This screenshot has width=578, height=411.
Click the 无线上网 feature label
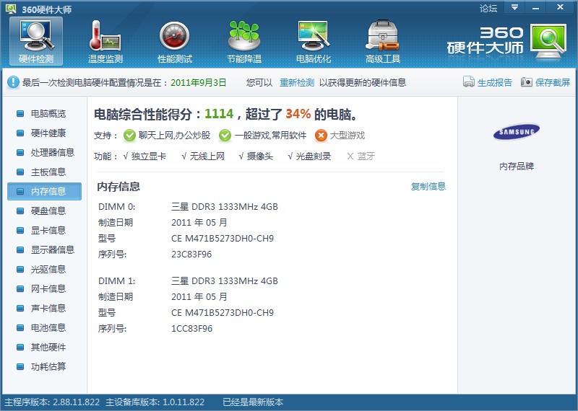click(x=207, y=156)
